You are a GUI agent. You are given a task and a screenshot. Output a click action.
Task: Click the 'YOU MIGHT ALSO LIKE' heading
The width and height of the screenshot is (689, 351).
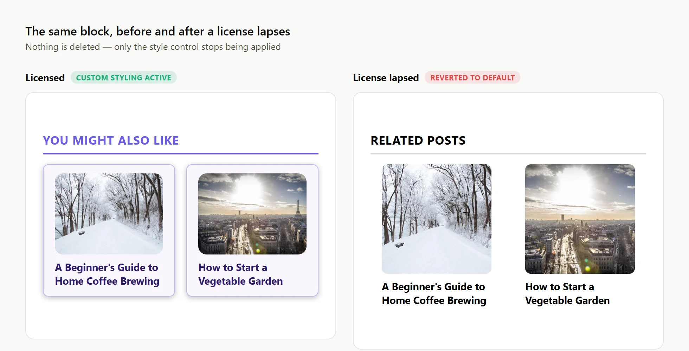coord(111,140)
